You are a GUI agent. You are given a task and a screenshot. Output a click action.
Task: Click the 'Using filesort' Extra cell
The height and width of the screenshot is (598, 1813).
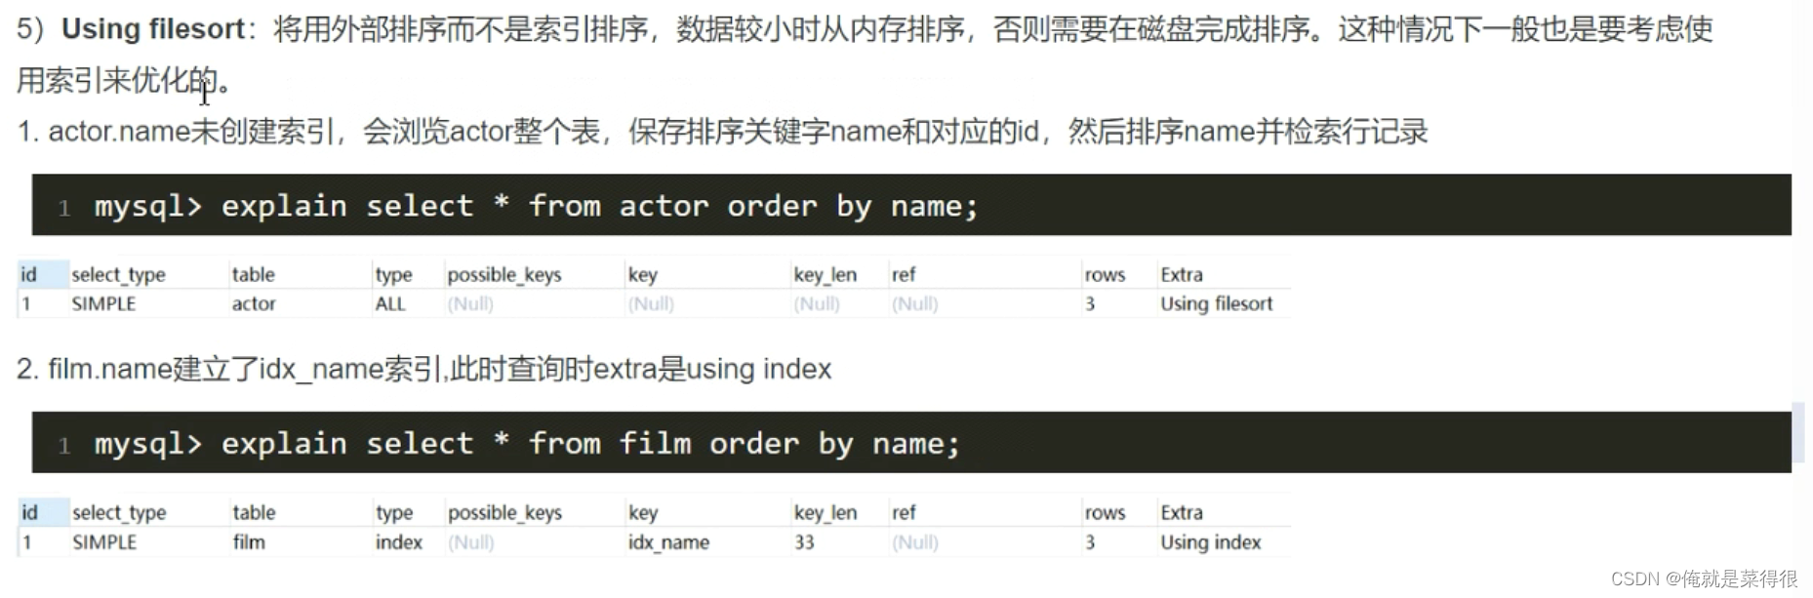1217,304
